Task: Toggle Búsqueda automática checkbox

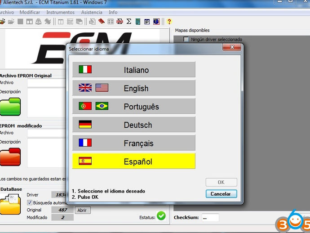Action: [x=30, y=202]
